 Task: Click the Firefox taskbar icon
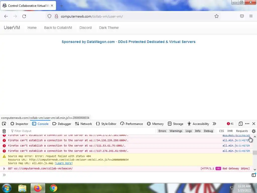click(x=38, y=188)
